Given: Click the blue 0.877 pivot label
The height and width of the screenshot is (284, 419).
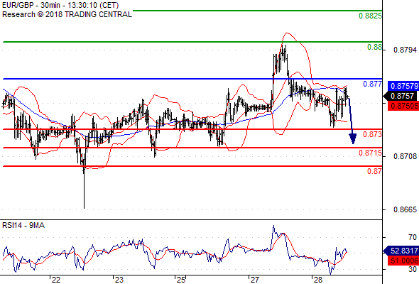Looking at the screenshot, I should (372, 84).
